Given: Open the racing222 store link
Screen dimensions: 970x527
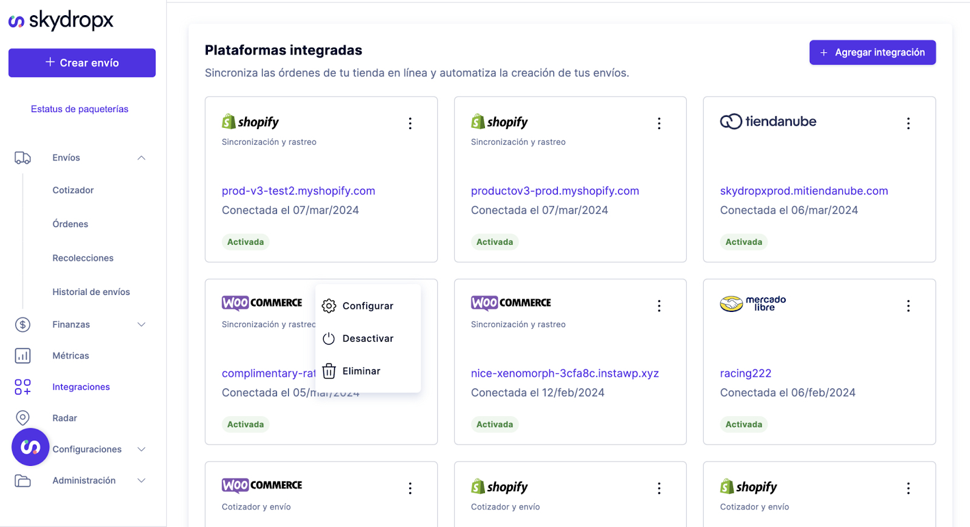Looking at the screenshot, I should coord(746,373).
